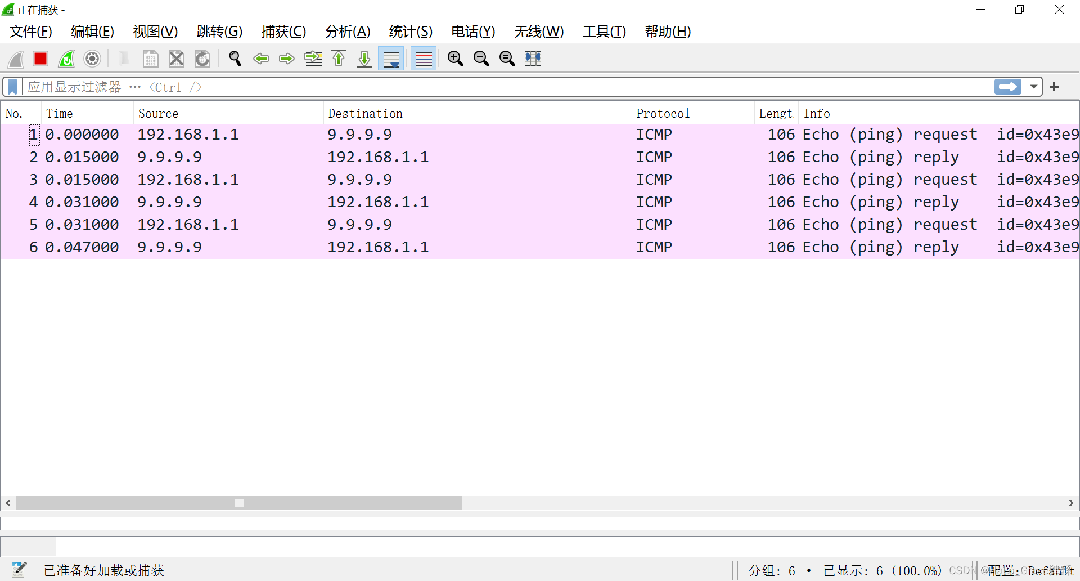Open display filter history dropdown
This screenshot has width=1080, height=581.
[1033, 87]
